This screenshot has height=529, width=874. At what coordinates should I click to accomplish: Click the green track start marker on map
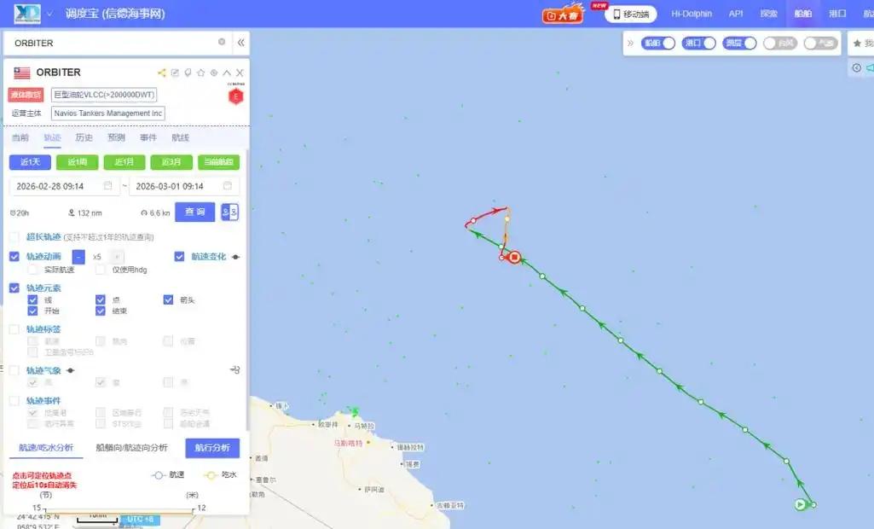(x=801, y=504)
